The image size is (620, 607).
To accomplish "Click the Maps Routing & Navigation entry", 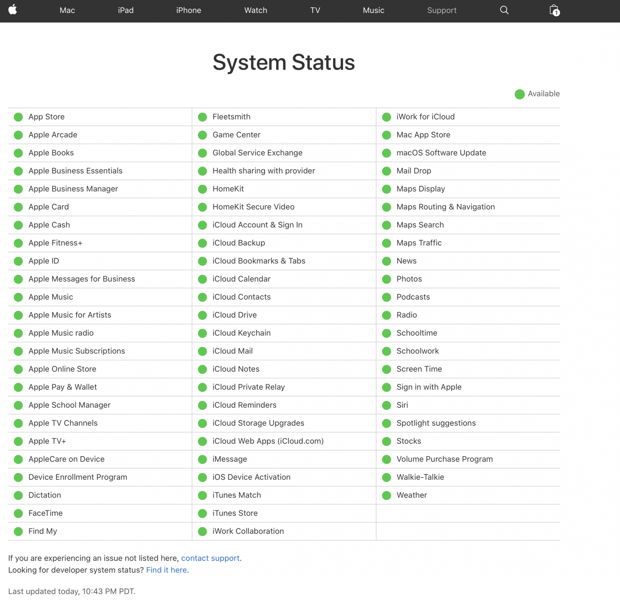I will pos(445,207).
